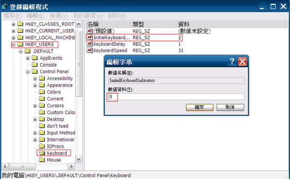Image resolution: width=290 pixels, height=179 pixels.
Task: Expand the HKEY_CURRENT_USER key
Action: point(14,31)
